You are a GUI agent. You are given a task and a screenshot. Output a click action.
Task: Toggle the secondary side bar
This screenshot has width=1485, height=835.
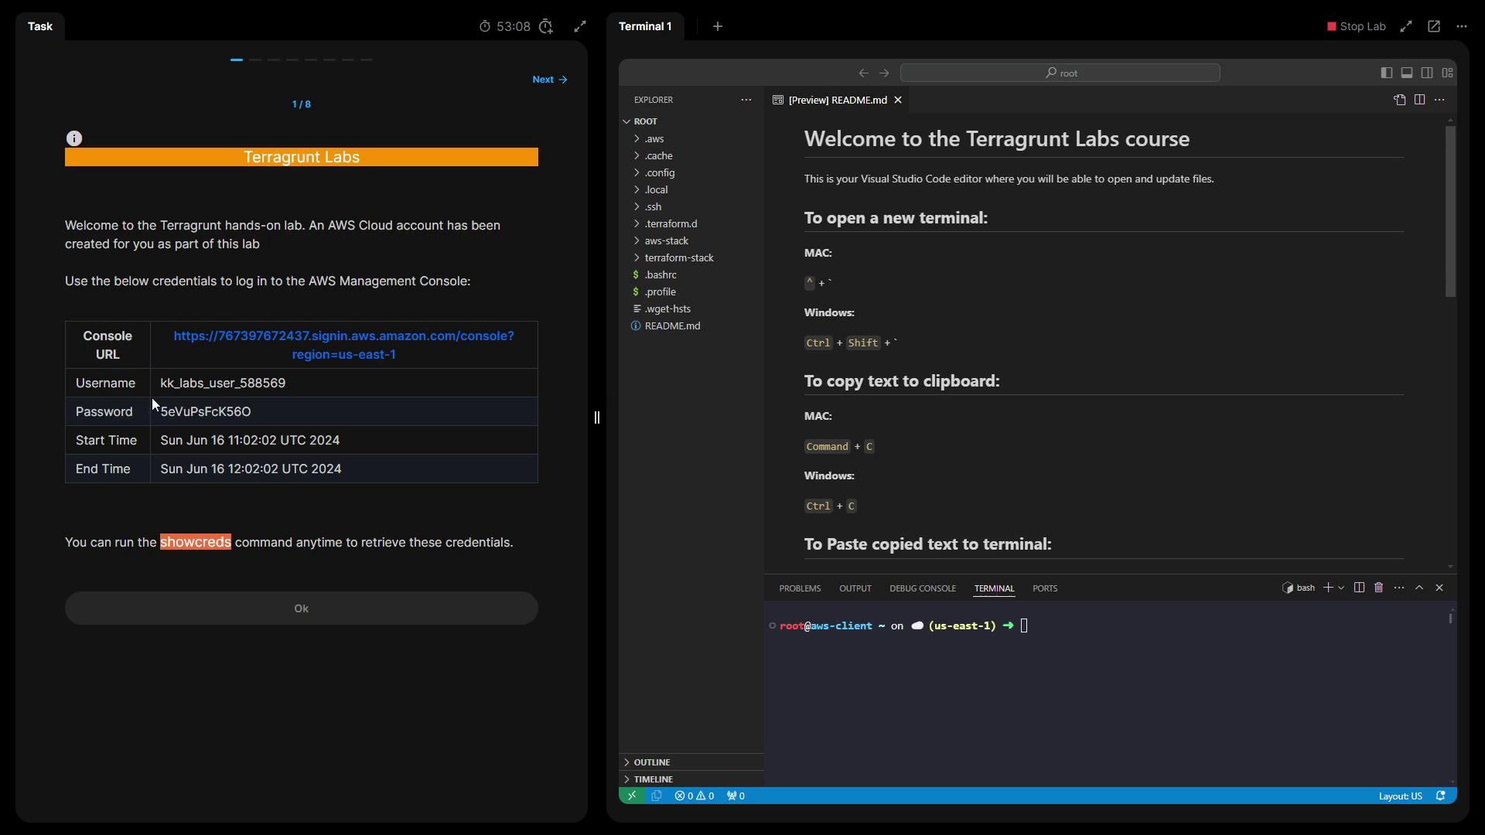click(1427, 73)
